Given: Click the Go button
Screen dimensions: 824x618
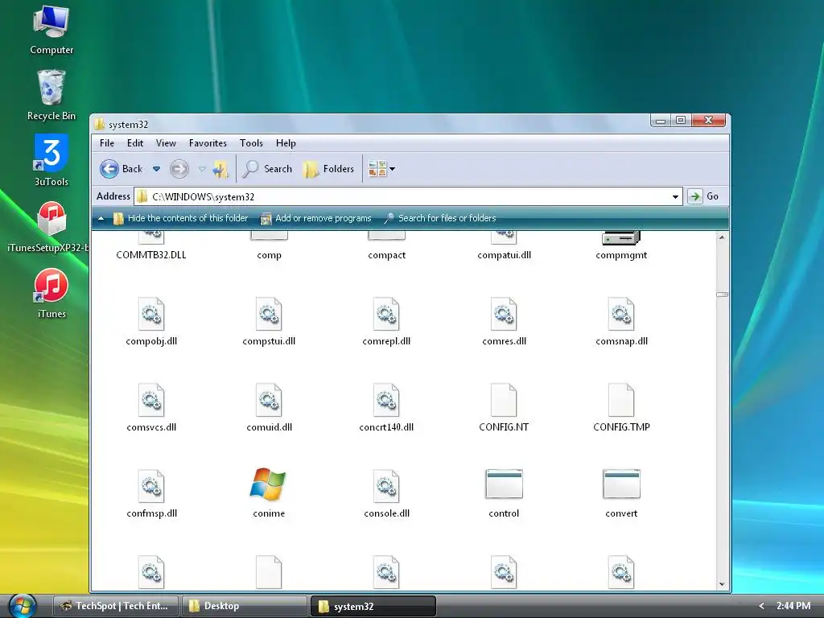Looking at the screenshot, I should (703, 196).
